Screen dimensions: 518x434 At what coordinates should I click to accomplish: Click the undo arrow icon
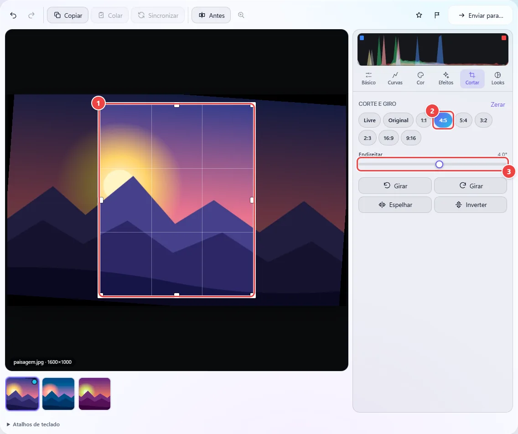(x=13, y=15)
